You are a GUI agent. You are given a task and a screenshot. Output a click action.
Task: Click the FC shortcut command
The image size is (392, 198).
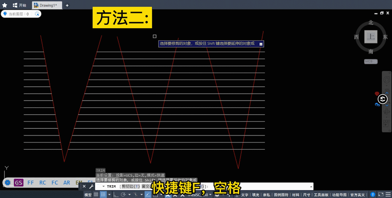pos(54,182)
